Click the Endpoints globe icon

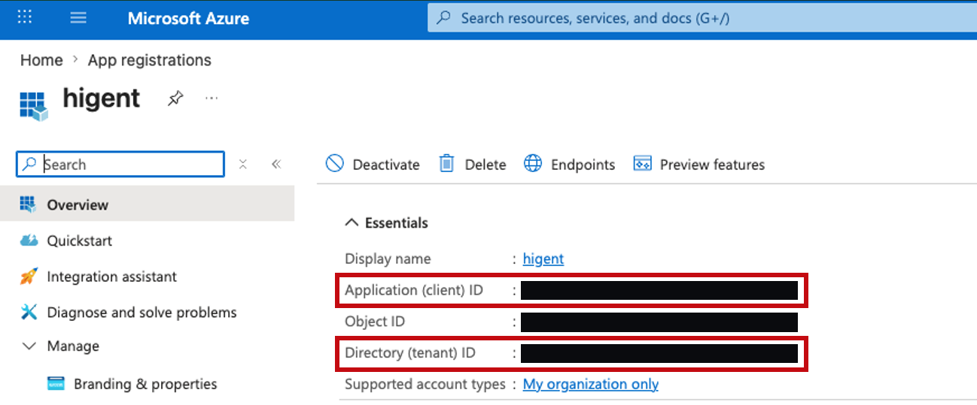(x=533, y=164)
